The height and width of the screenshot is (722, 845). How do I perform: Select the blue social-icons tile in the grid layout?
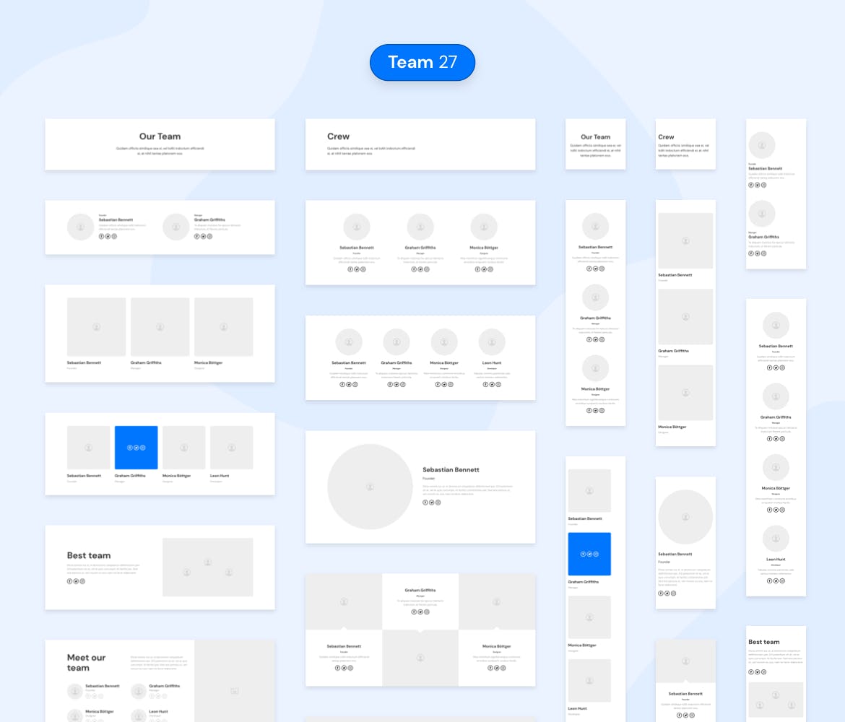[136, 448]
